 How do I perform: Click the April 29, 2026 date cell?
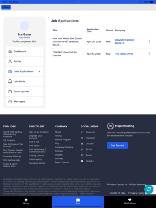[x=94, y=42]
